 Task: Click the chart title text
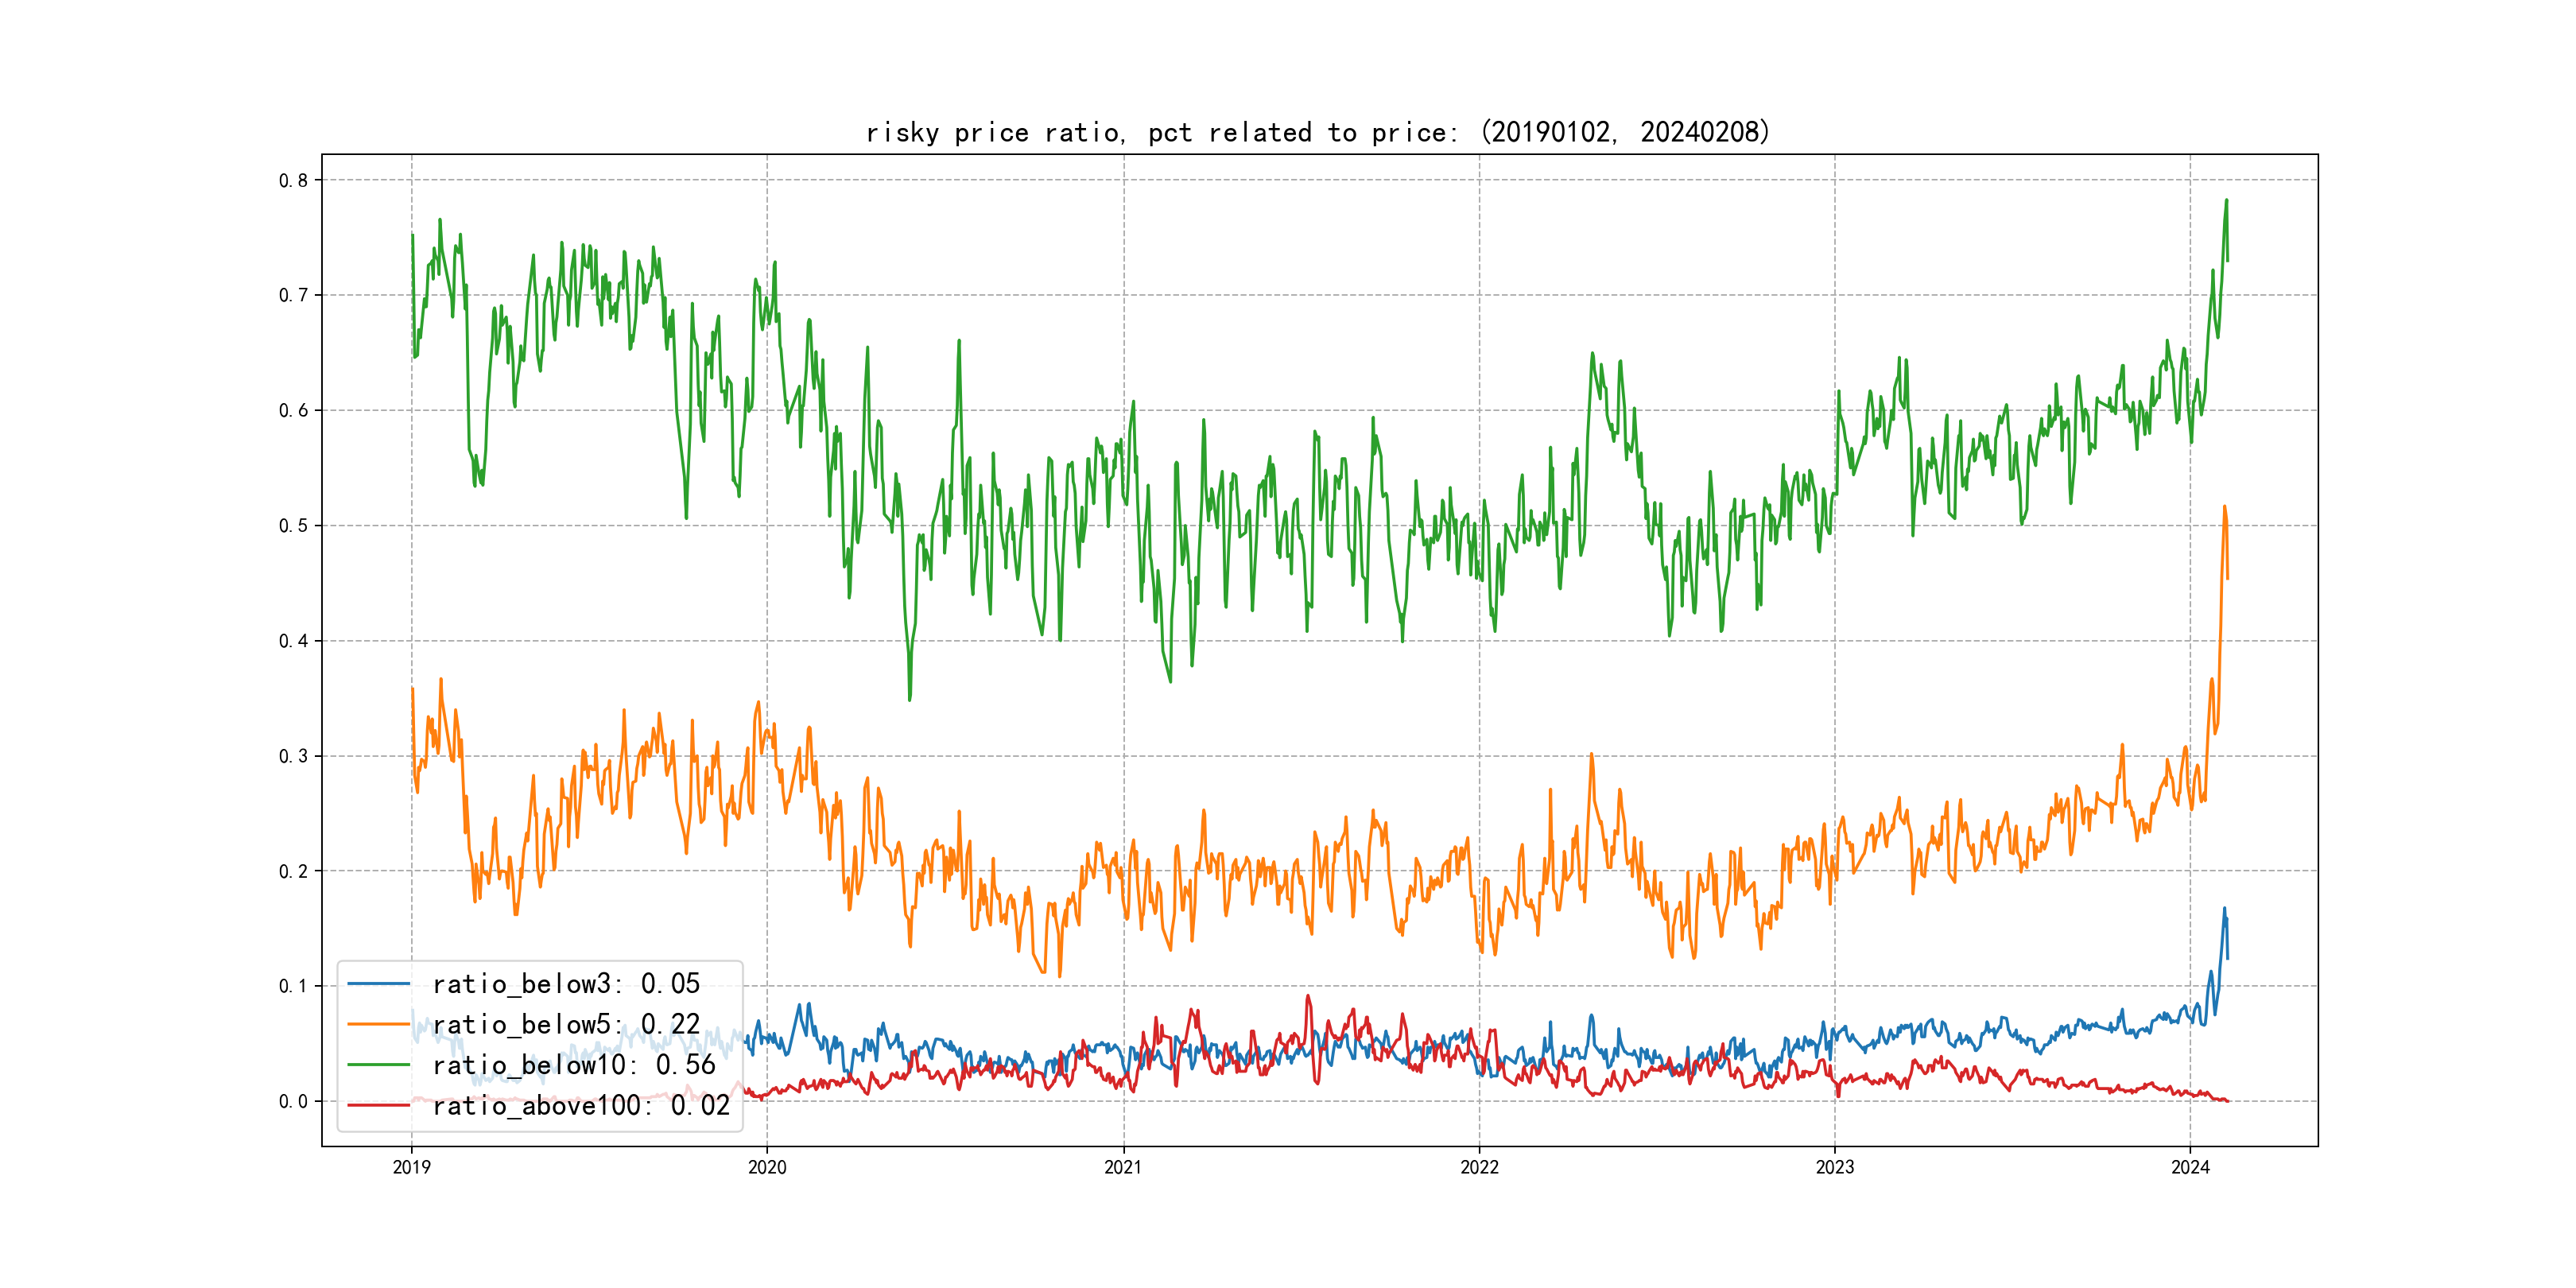(1317, 132)
